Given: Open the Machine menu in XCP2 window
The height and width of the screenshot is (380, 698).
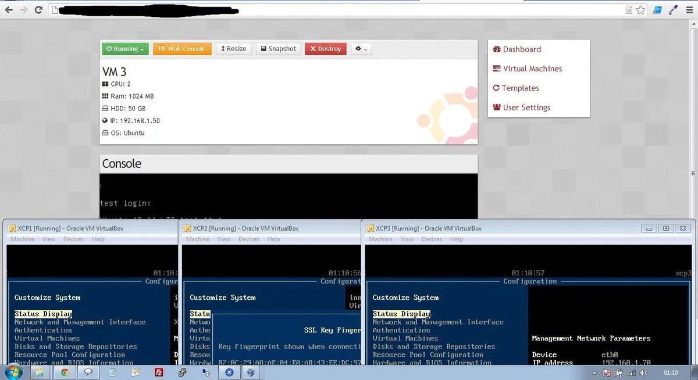Looking at the screenshot, I should tap(198, 239).
